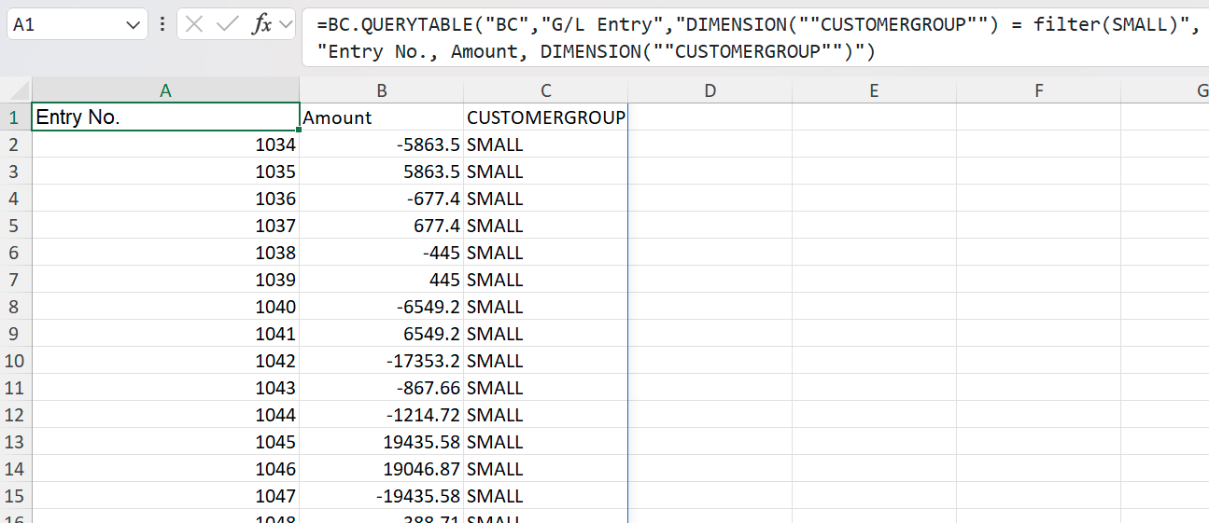The height and width of the screenshot is (523, 1209).
Task: Select row 1 header
Action: 15,117
